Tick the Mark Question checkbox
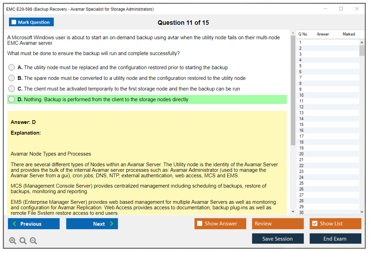 coord(14,22)
